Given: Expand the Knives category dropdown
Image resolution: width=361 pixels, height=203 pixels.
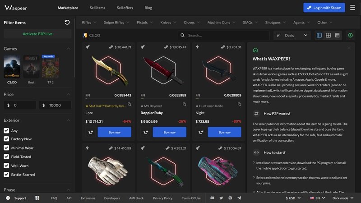Looking at the screenshot, I should [x=168, y=22].
